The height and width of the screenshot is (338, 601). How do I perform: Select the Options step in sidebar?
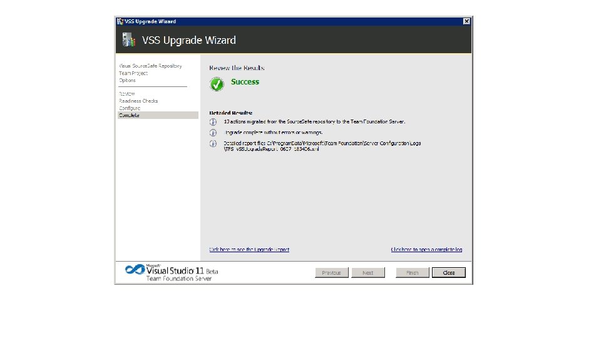tap(127, 81)
